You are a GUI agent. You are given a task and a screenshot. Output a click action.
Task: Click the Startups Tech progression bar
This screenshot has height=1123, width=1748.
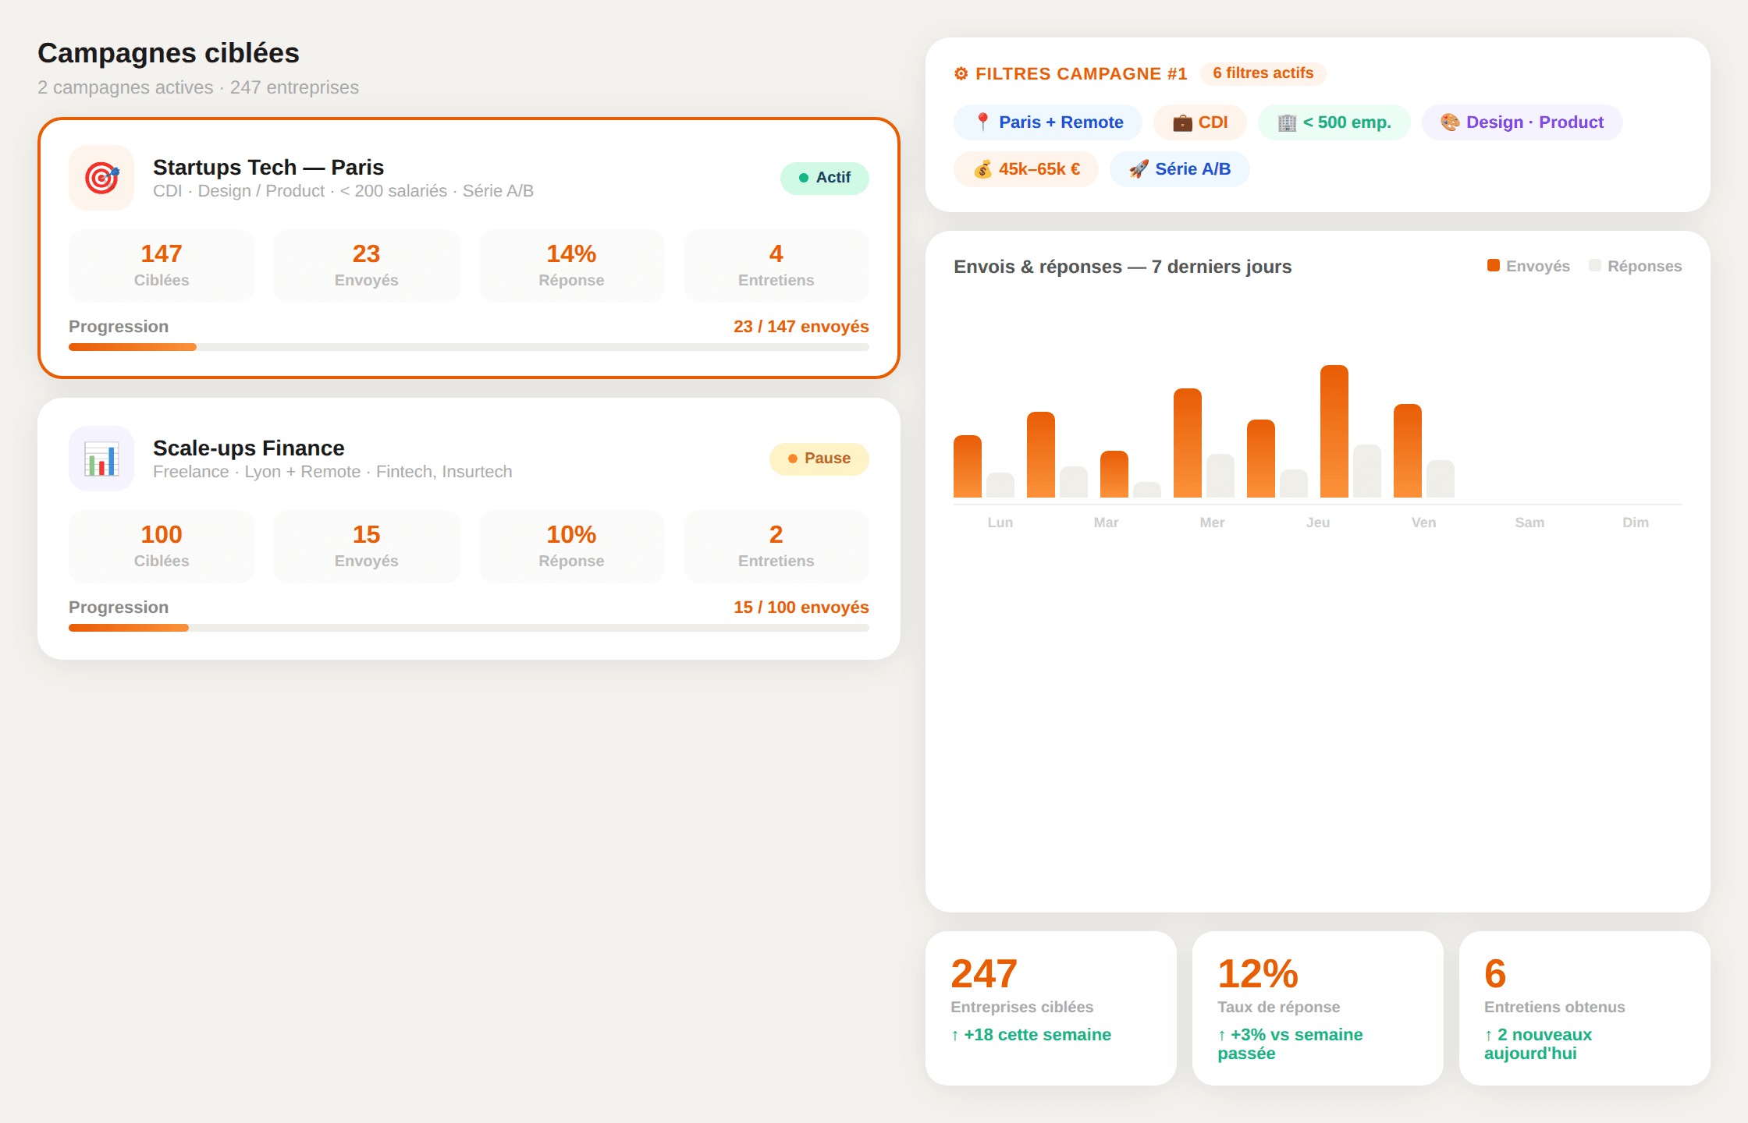pos(468,347)
